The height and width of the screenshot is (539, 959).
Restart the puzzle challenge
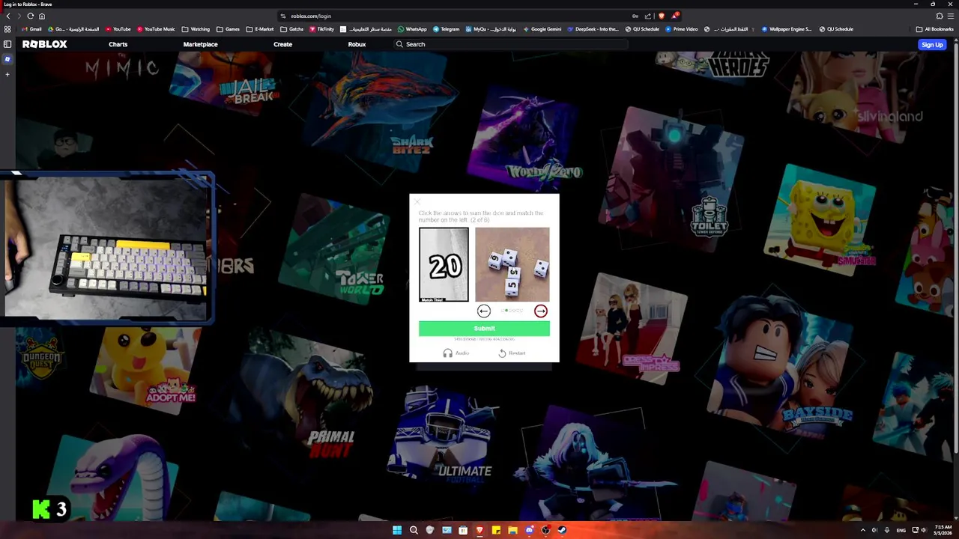click(512, 353)
